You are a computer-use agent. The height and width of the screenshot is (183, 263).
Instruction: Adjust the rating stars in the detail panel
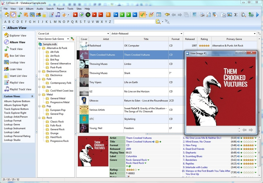tap(131, 170)
